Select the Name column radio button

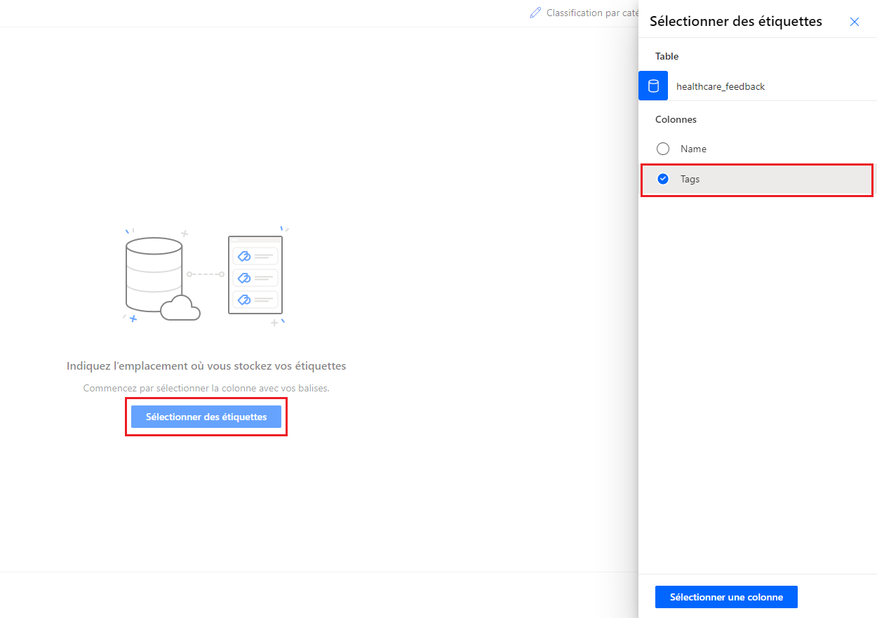pyautogui.click(x=663, y=149)
